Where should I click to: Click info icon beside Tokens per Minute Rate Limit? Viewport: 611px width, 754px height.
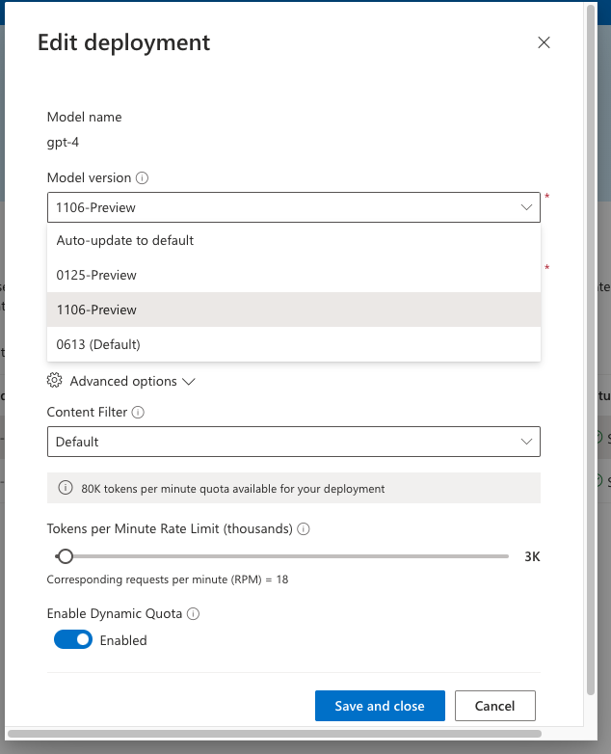304,529
